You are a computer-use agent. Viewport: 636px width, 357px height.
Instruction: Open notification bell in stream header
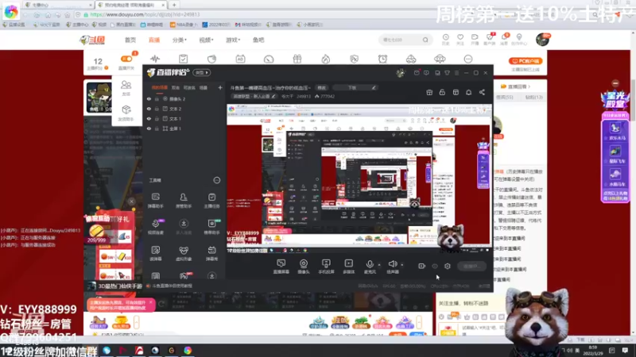tap(468, 92)
